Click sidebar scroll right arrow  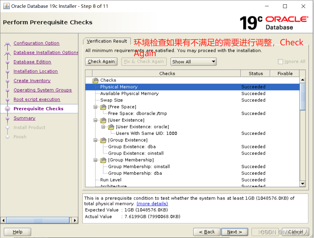(x=75, y=221)
